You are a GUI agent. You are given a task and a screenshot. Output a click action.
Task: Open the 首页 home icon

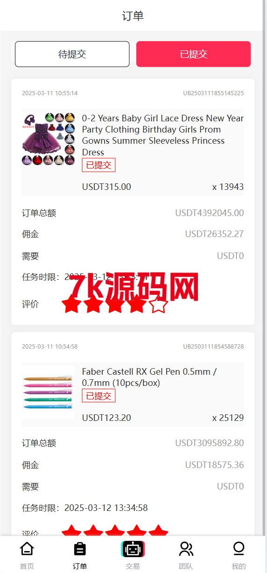[x=27, y=549]
